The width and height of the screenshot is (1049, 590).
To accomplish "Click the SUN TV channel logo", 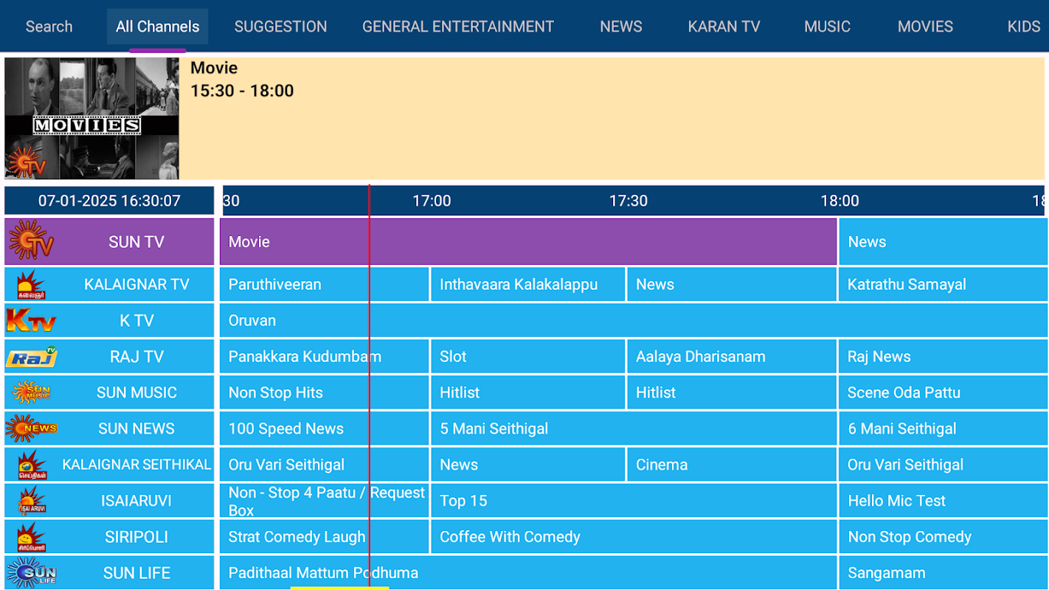I will coord(31,240).
